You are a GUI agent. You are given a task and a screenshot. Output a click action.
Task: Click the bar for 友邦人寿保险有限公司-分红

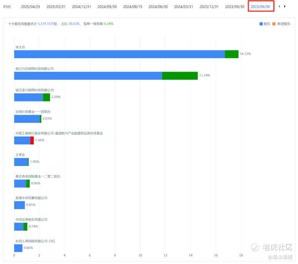18,248
